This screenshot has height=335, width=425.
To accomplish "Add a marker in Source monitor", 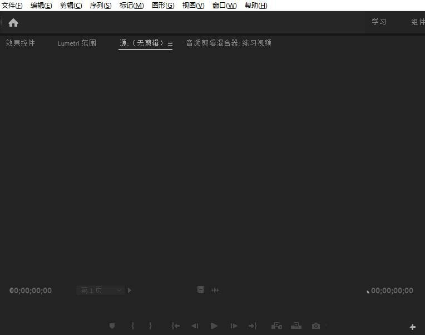I will [x=112, y=326].
